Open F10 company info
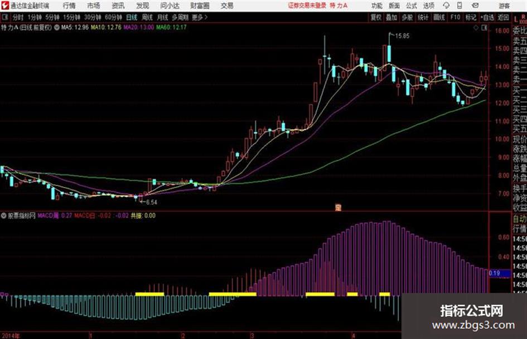Viewport: 527px width, 339px height. [x=455, y=17]
